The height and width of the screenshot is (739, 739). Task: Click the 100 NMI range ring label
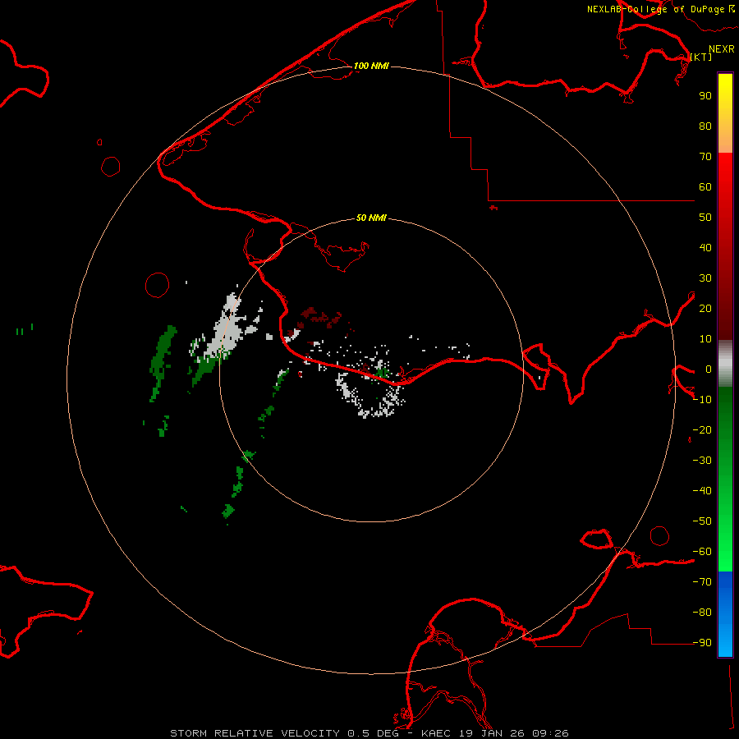371,66
